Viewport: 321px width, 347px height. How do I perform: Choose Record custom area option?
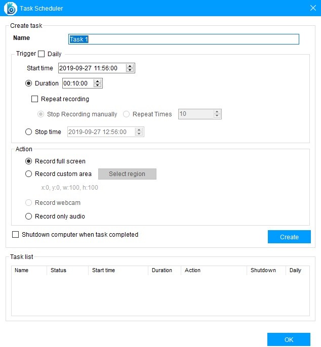click(29, 174)
